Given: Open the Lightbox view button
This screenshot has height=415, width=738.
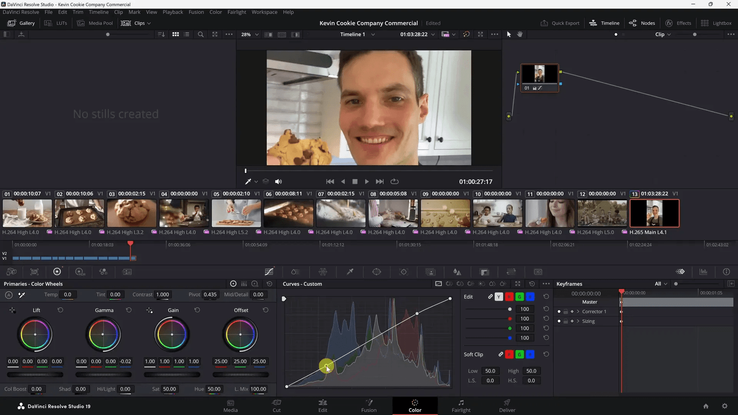Looking at the screenshot, I should [x=716, y=23].
